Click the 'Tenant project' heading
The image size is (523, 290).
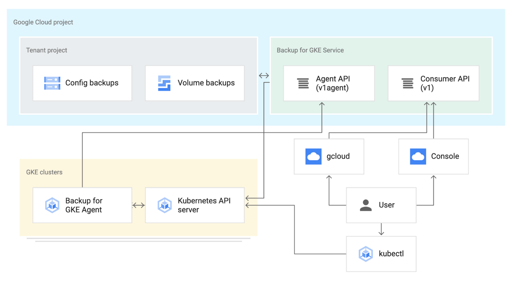point(47,50)
